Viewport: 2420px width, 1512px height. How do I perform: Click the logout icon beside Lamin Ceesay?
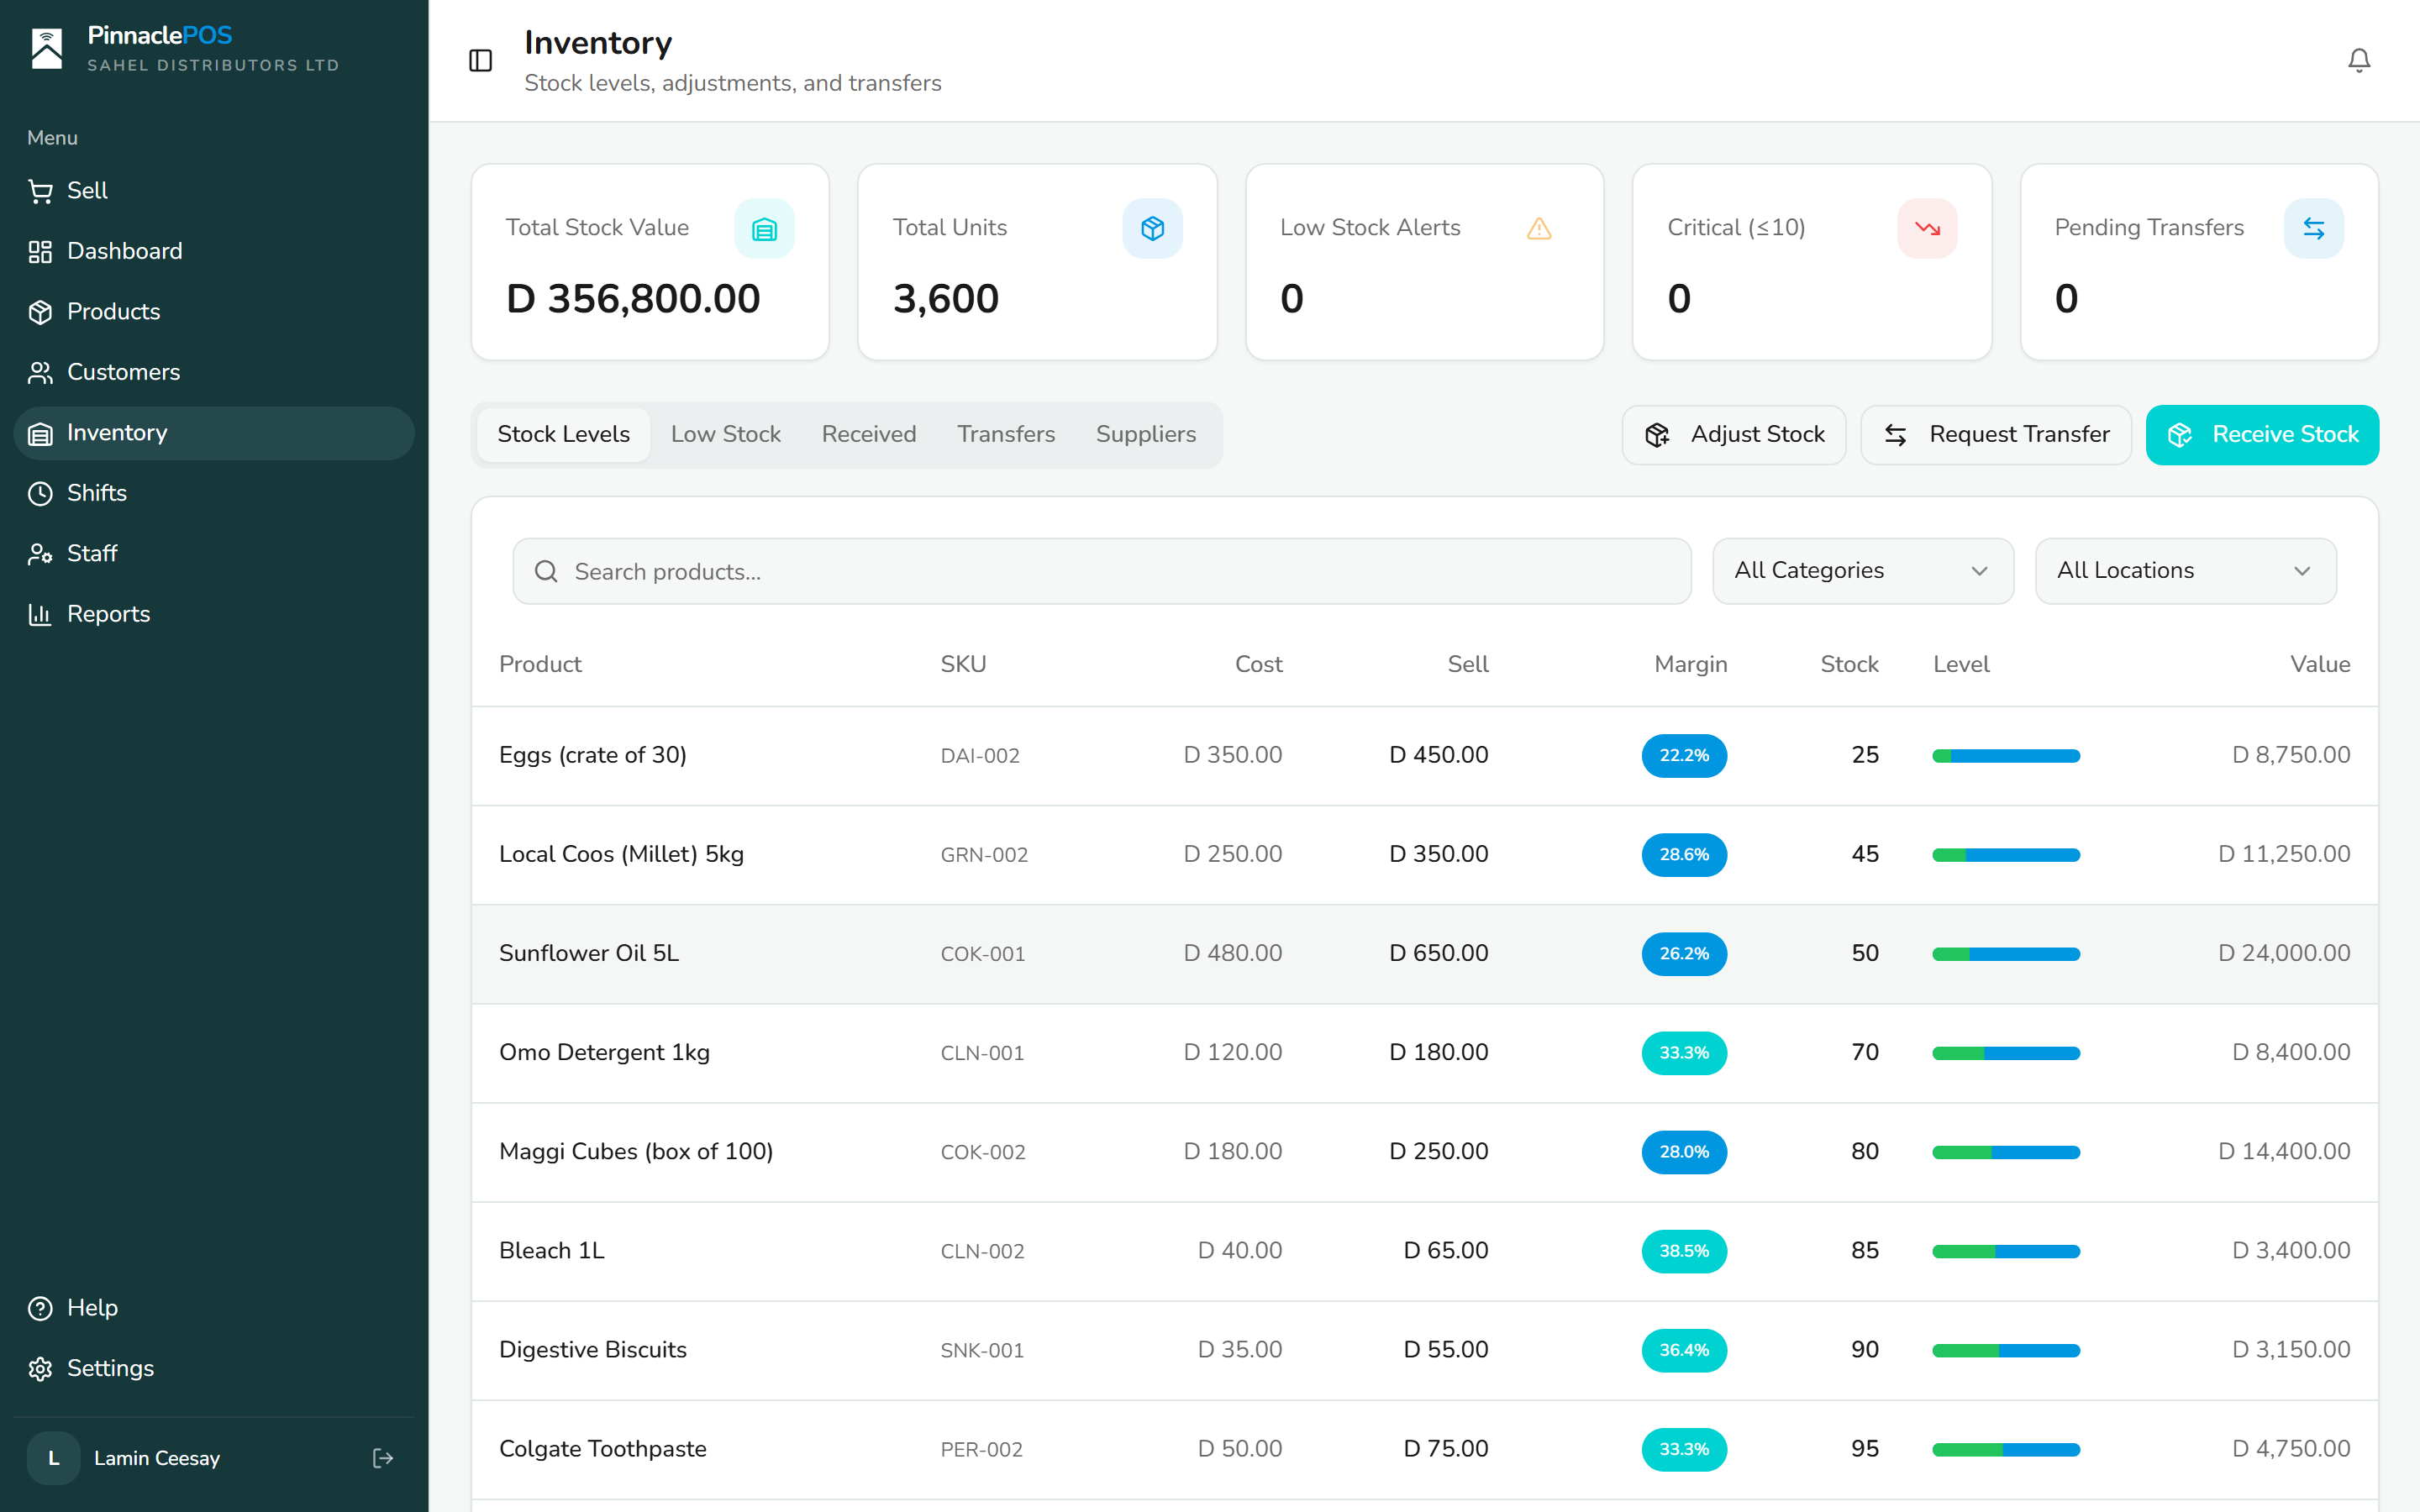click(x=382, y=1458)
